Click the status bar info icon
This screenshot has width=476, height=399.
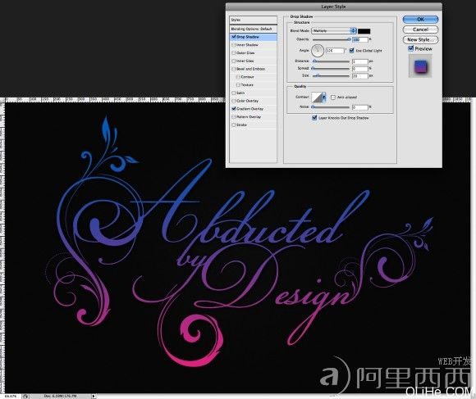25,396
